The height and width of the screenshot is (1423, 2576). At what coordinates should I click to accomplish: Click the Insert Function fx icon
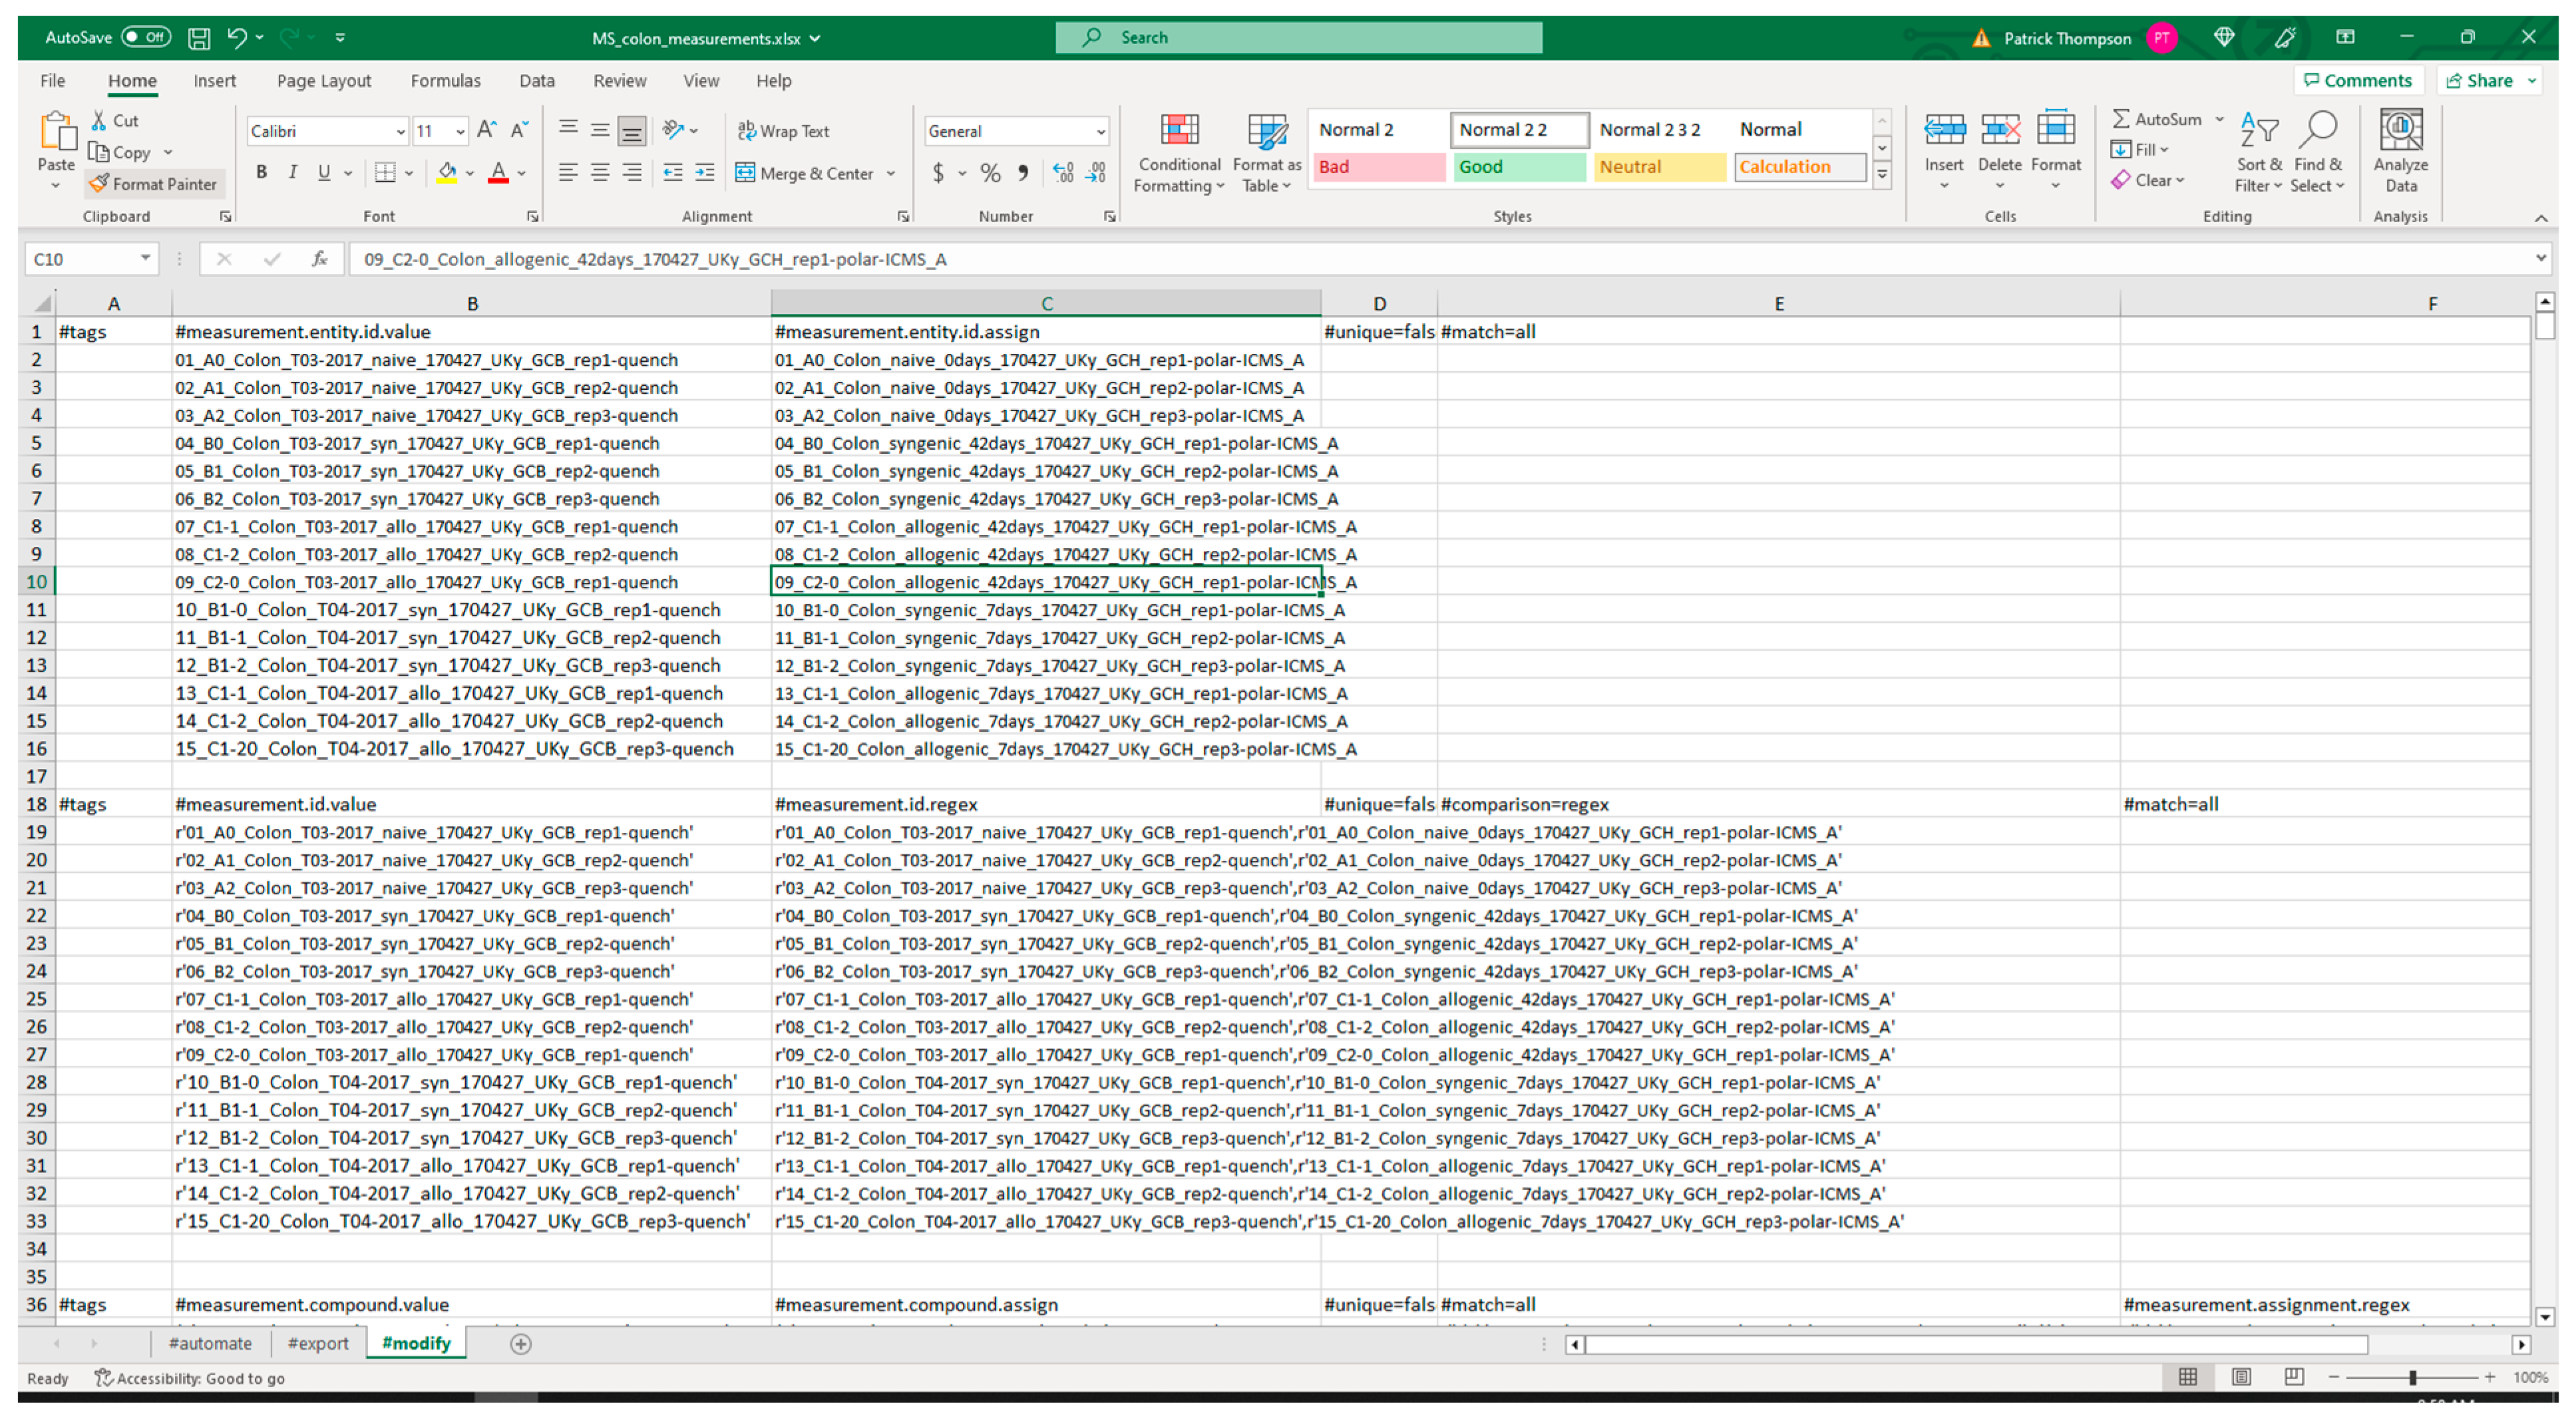coord(319,259)
